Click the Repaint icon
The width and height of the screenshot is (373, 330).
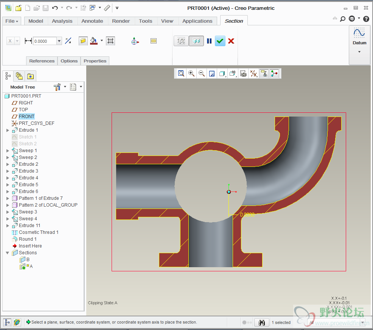[212, 73]
